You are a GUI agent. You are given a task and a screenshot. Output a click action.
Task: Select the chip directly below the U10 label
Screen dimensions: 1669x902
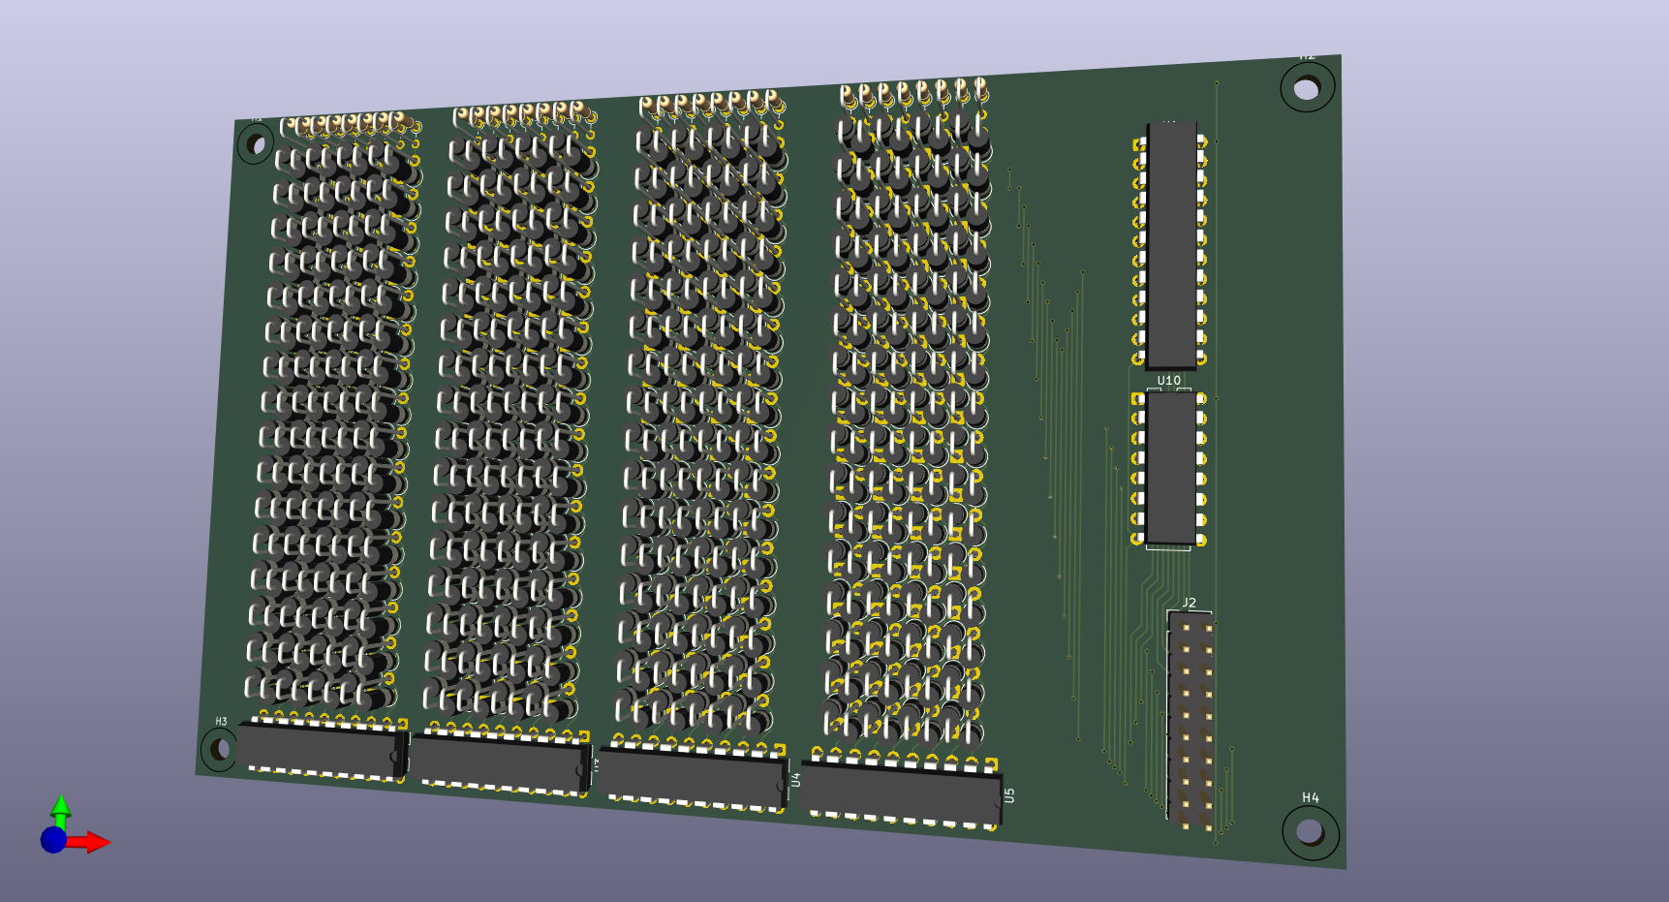(1169, 469)
